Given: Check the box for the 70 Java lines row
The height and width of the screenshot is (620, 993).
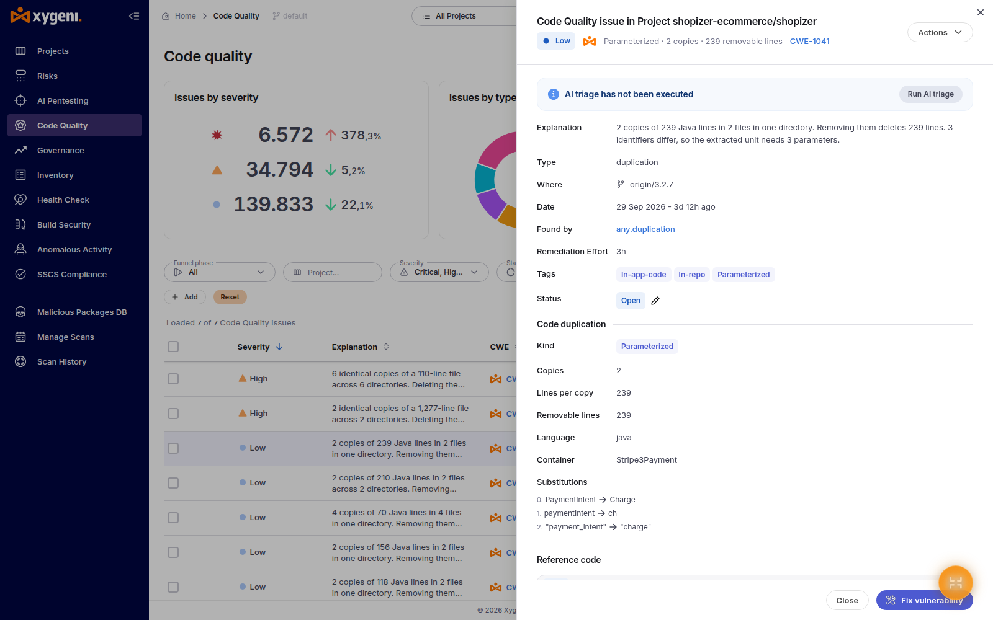Looking at the screenshot, I should coord(173,518).
